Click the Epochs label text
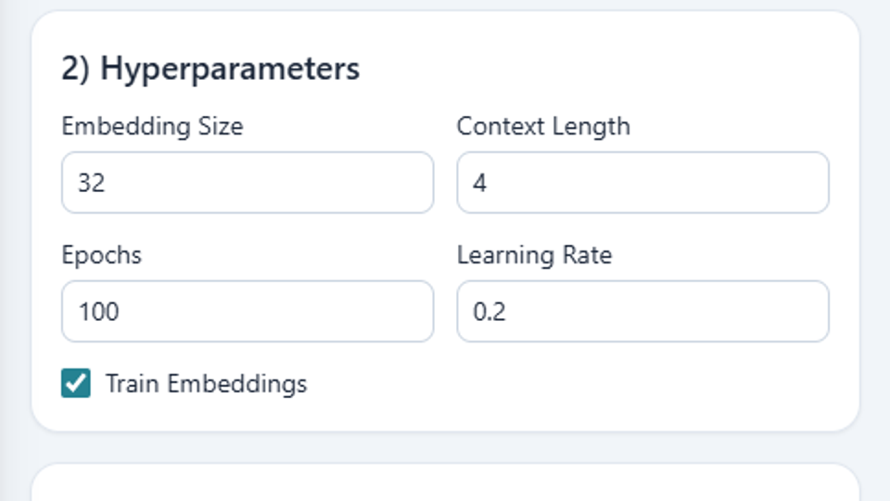Screen dimensions: 890x501 [101, 255]
